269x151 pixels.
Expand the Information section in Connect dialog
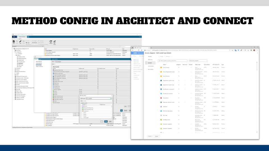(x=147, y=69)
